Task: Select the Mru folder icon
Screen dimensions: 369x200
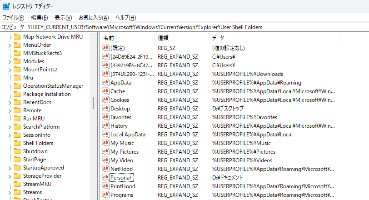Action: tap(17, 78)
